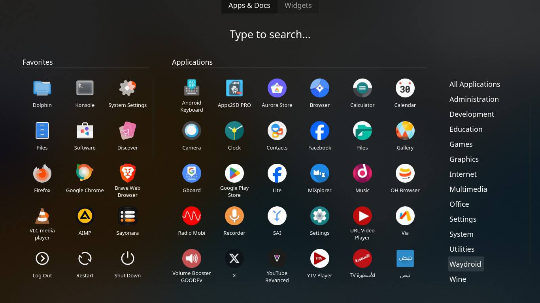Open the Recorder app

pos(234,216)
